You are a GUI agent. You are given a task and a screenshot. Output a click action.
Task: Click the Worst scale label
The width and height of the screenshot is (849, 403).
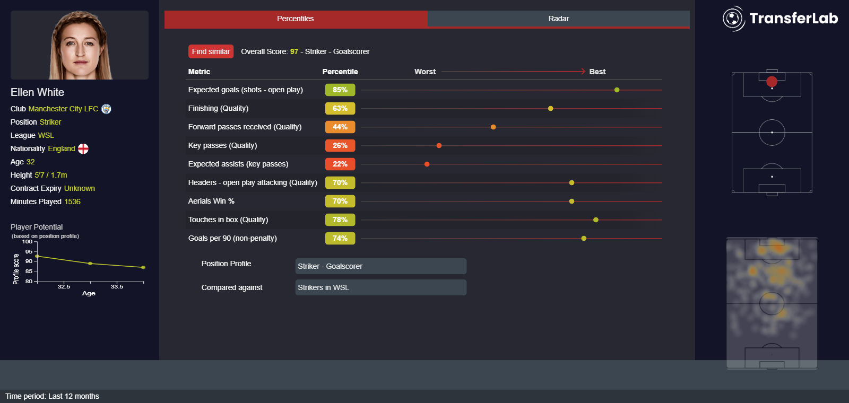point(425,72)
